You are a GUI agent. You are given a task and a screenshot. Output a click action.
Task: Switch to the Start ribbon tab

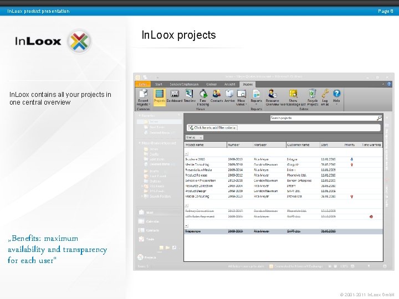tap(159, 84)
